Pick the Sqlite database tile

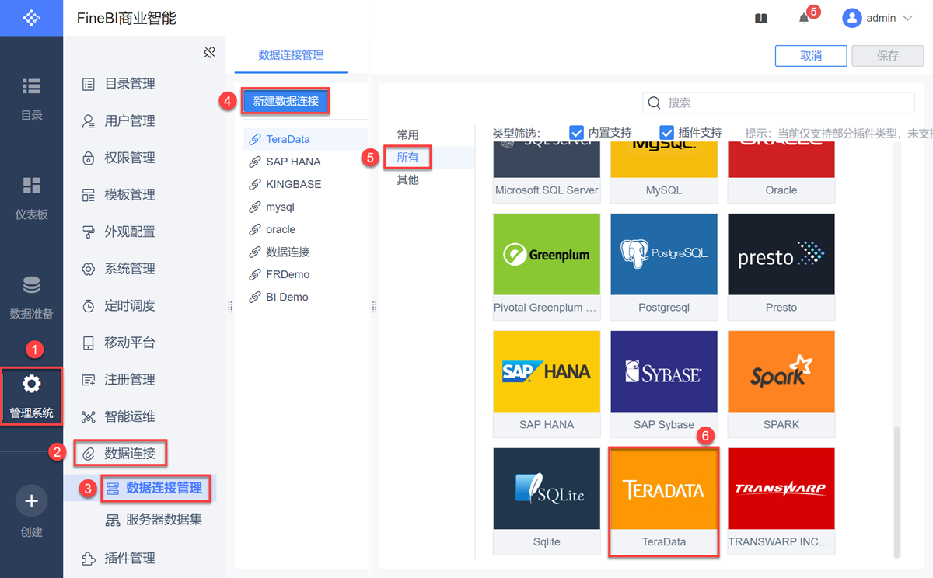coord(547,501)
